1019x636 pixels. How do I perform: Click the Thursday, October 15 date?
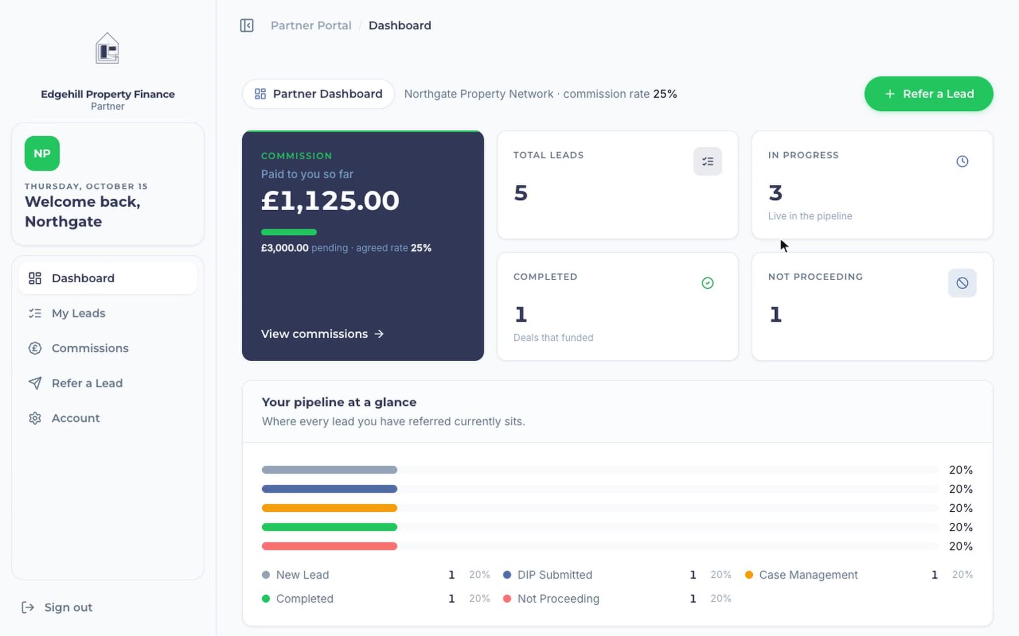point(86,186)
